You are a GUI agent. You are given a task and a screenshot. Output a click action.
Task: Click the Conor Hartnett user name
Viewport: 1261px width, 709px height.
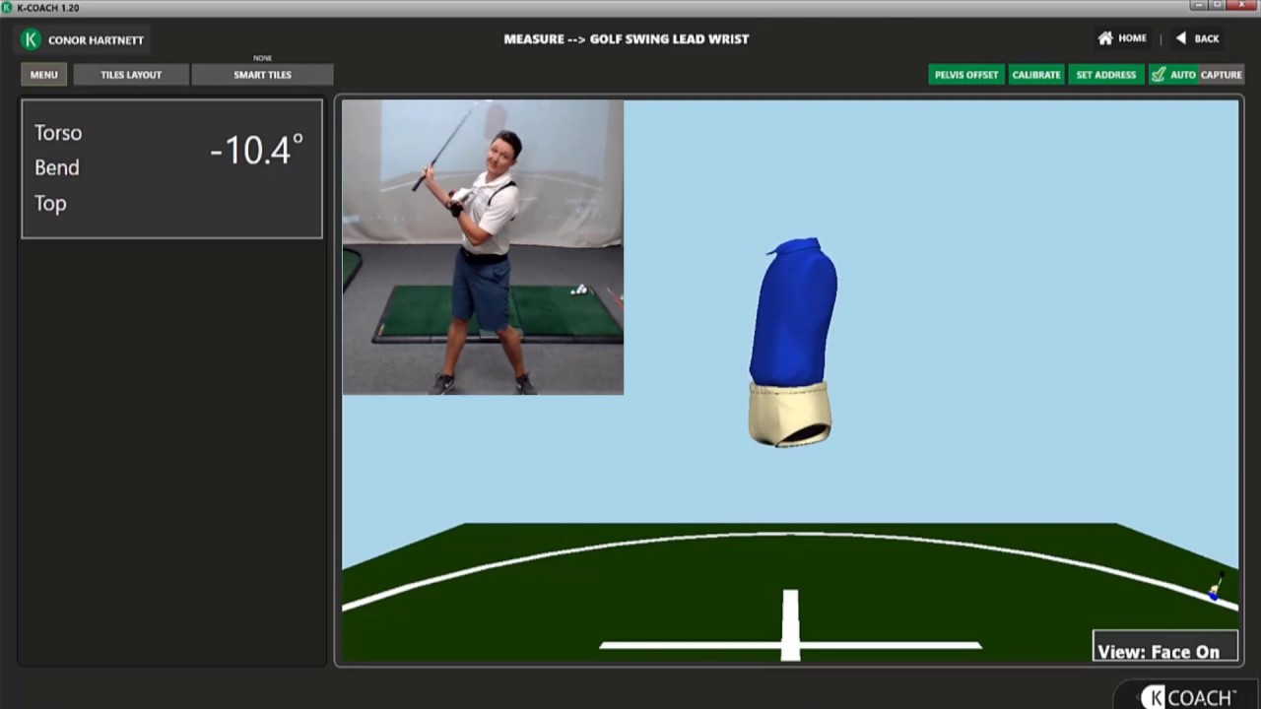point(96,40)
